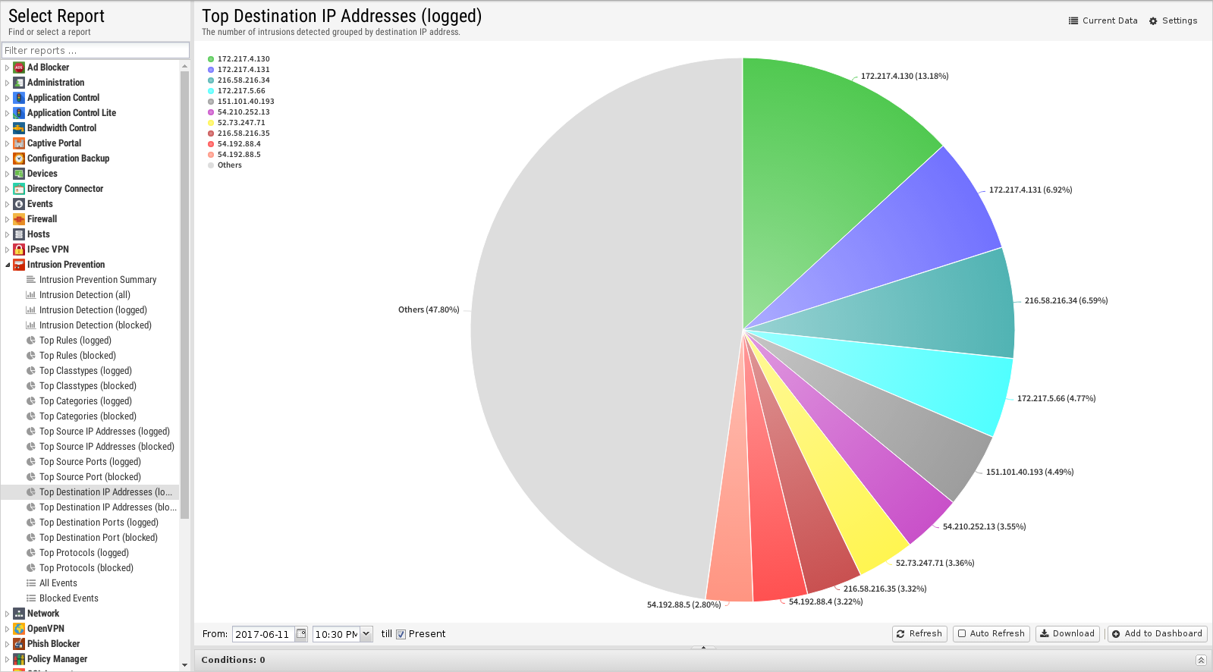Click Current Data button label
Viewport: 1213px width, 672px height.
click(1110, 21)
